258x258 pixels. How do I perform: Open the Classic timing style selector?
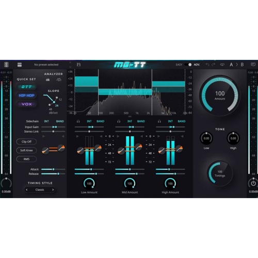40,190
